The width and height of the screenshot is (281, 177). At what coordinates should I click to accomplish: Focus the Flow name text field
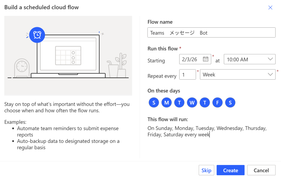point(211,33)
